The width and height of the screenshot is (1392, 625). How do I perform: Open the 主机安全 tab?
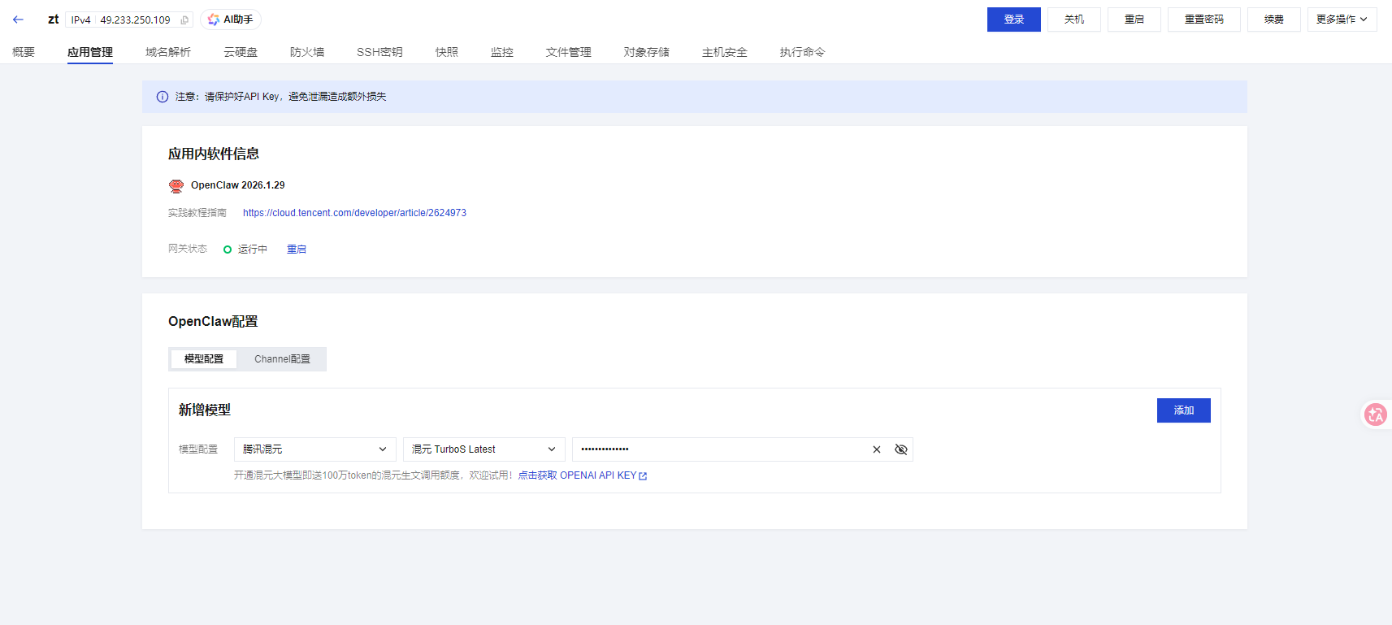(x=725, y=52)
